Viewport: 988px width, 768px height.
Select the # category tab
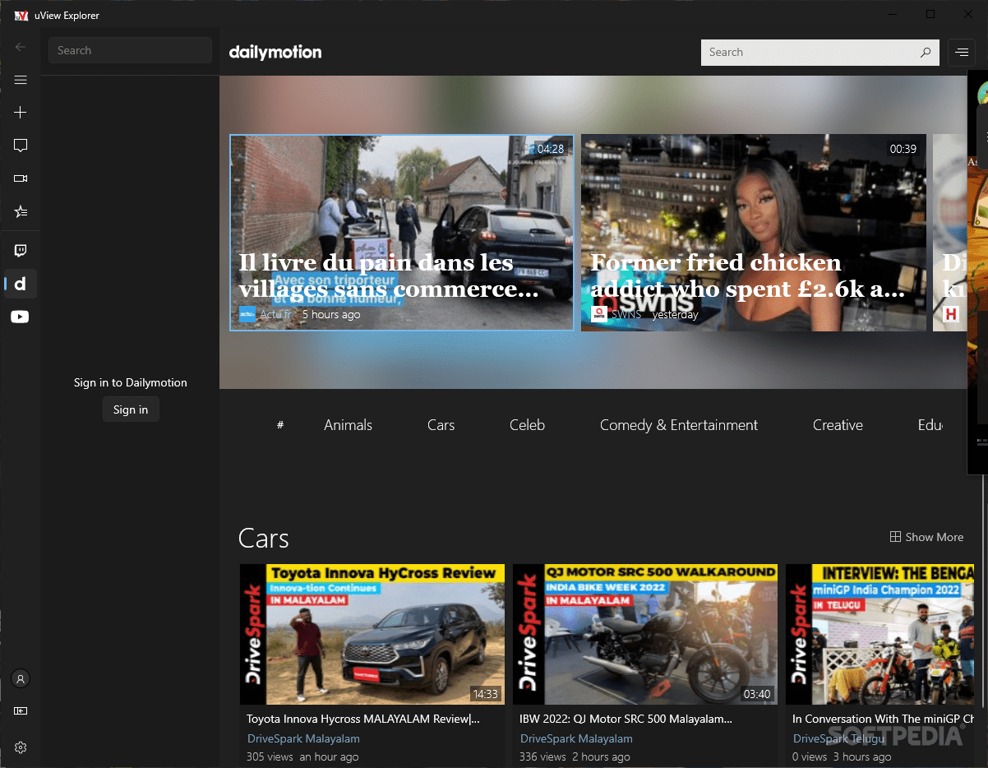pyautogui.click(x=280, y=425)
